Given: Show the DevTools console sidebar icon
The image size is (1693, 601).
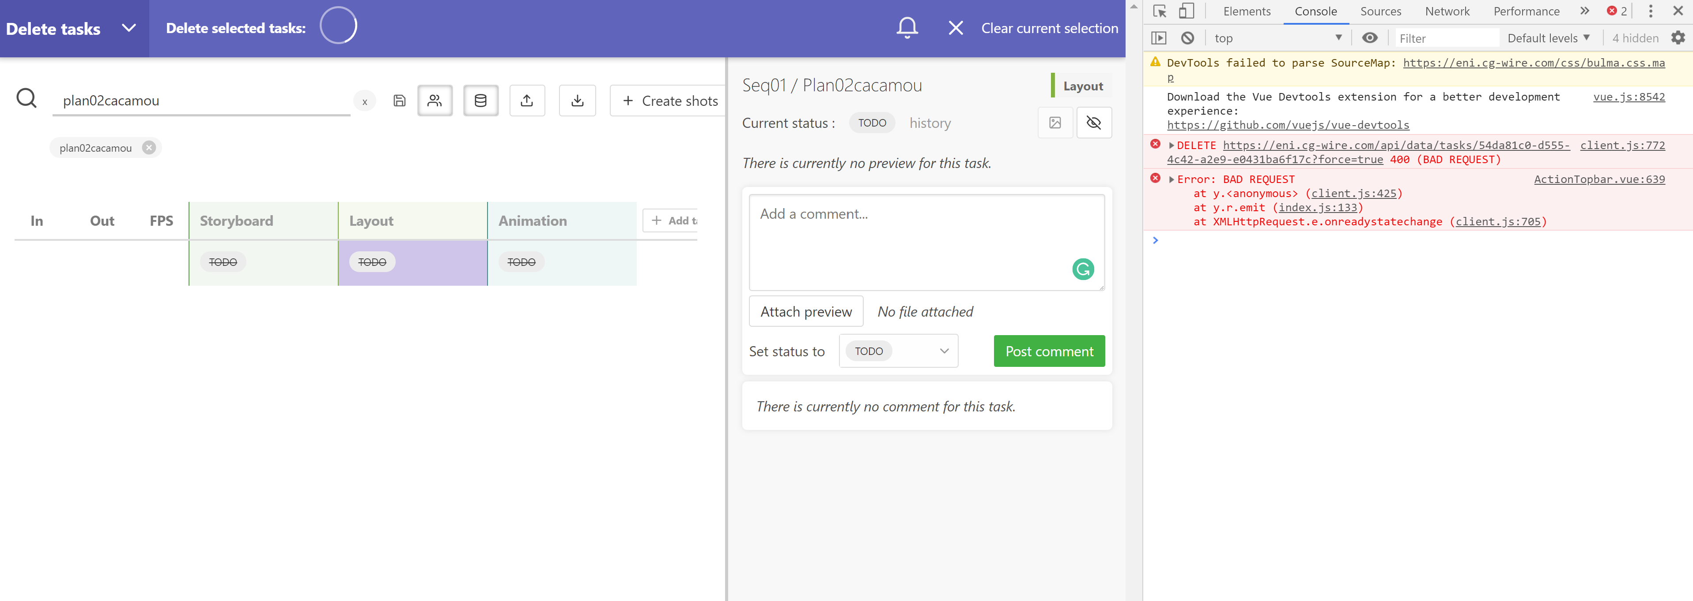Looking at the screenshot, I should coord(1159,38).
